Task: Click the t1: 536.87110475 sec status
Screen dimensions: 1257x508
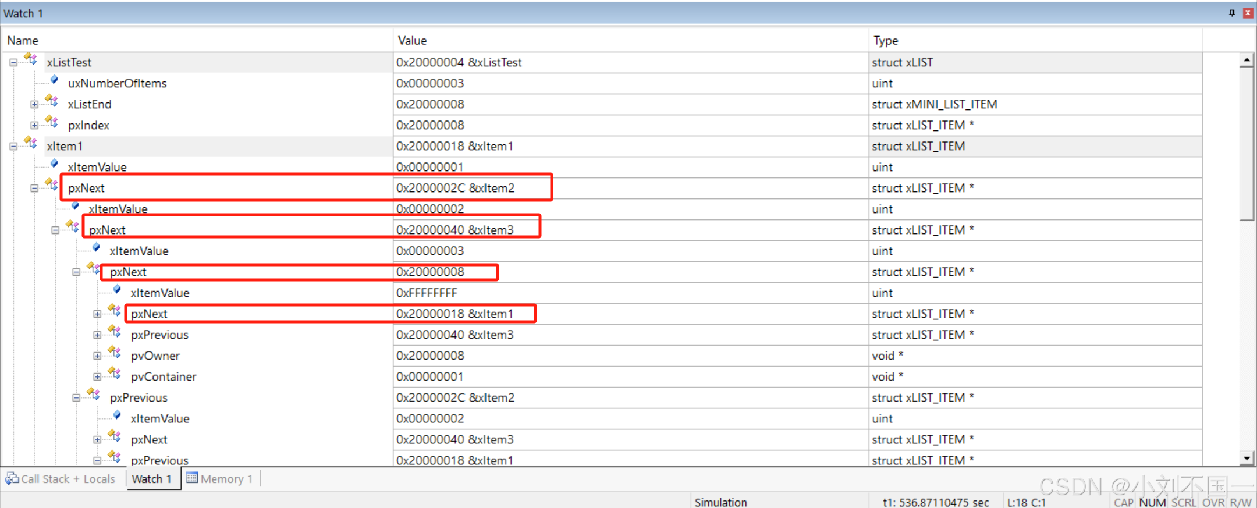Action: pos(936,502)
